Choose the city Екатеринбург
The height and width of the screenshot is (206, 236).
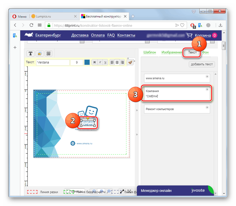(x=48, y=35)
